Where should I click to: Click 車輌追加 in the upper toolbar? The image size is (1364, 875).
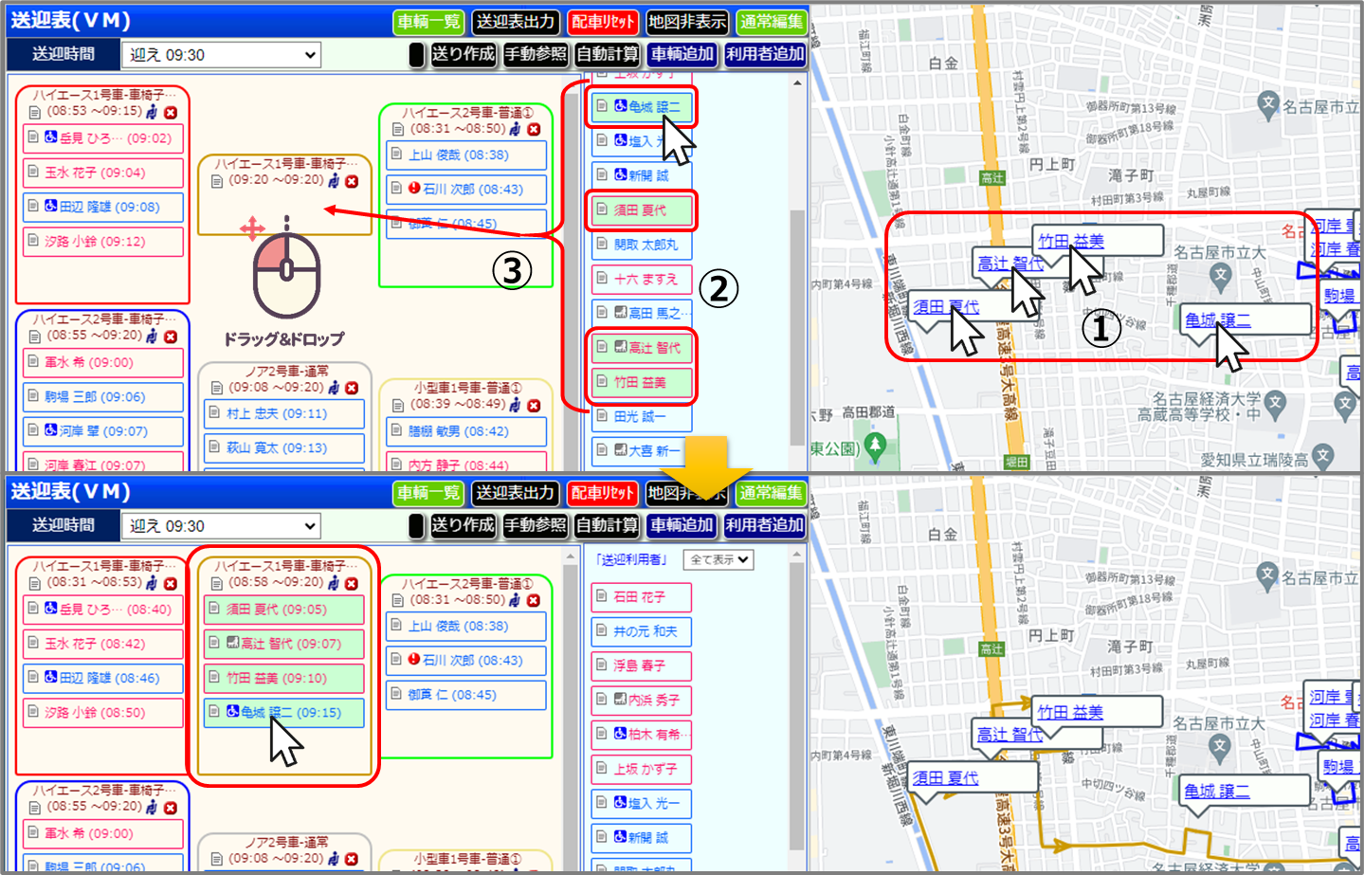point(682,54)
